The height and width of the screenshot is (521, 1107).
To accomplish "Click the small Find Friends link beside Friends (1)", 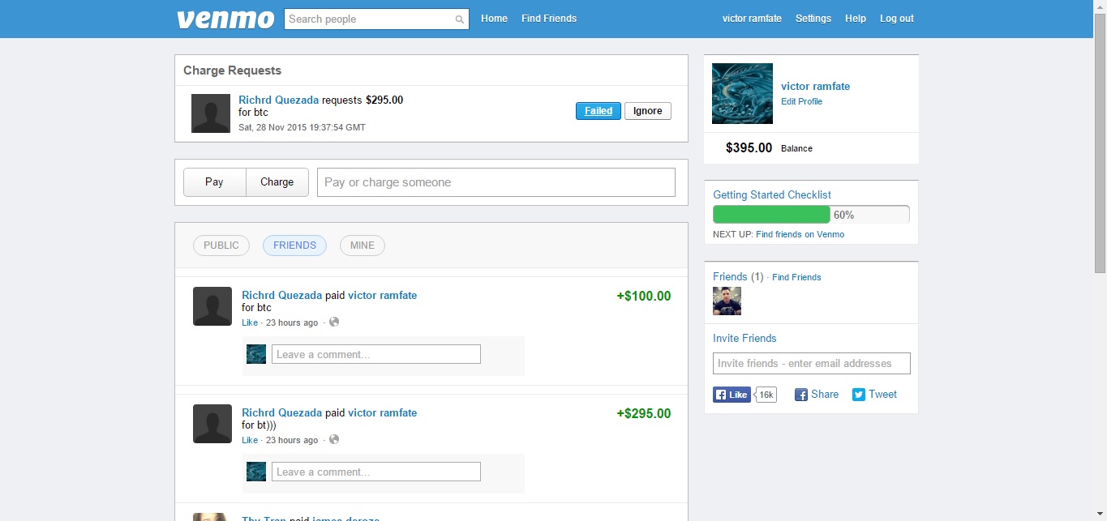I will click(x=796, y=277).
